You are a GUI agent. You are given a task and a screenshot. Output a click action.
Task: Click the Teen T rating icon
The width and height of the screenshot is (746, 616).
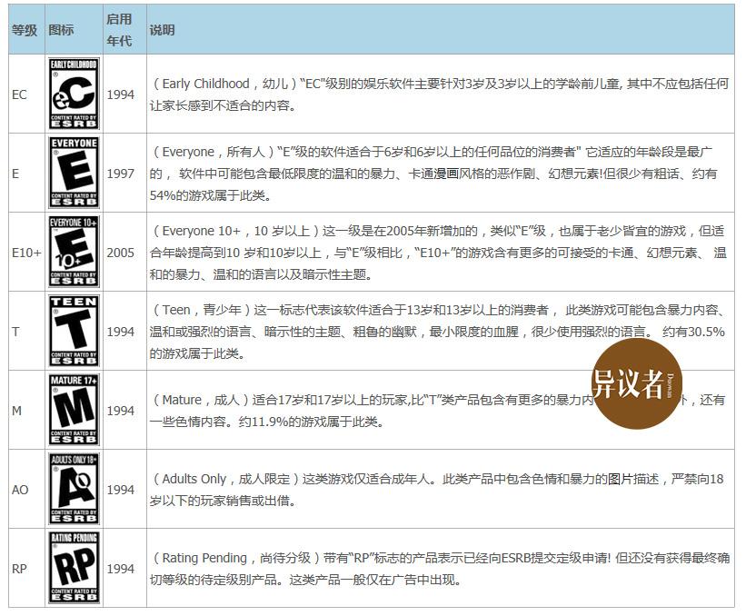click(x=74, y=331)
